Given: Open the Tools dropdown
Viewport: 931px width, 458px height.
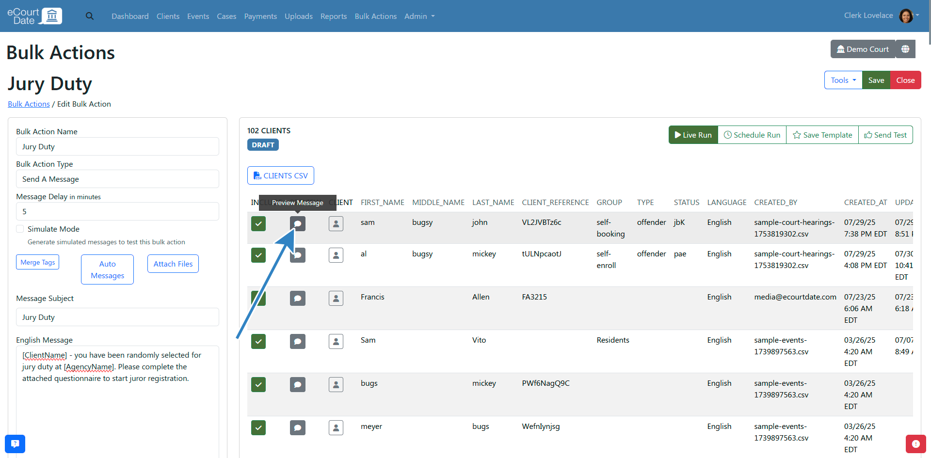Looking at the screenshot, I should tap(843, 80).
